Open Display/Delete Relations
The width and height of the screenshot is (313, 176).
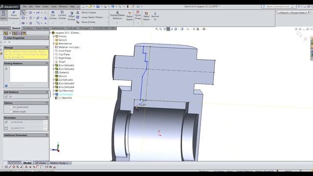(x=117, y=15)
